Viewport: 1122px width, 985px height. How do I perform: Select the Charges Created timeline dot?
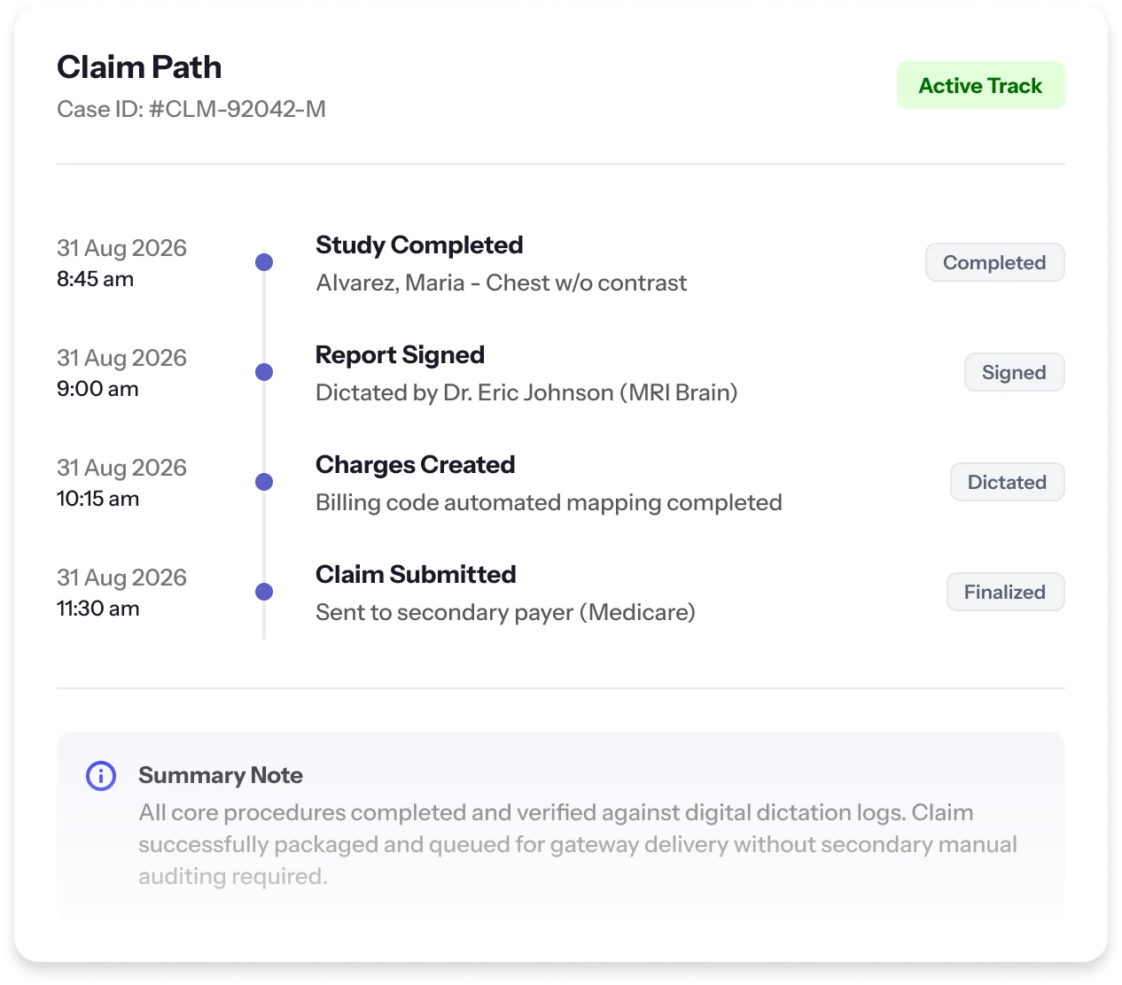(264, 482)
